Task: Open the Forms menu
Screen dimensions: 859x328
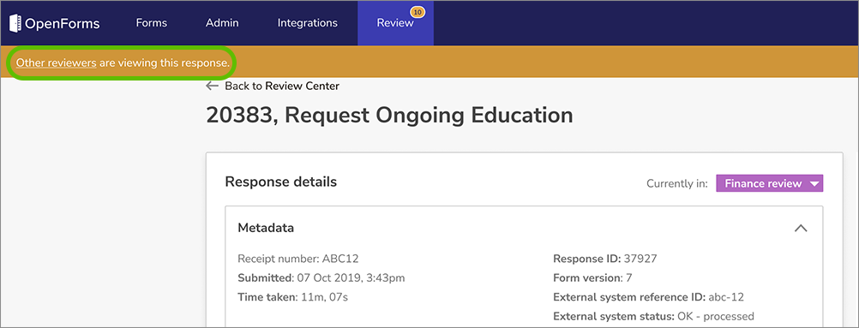Action: pyautogui.click(x=151, y=23)
